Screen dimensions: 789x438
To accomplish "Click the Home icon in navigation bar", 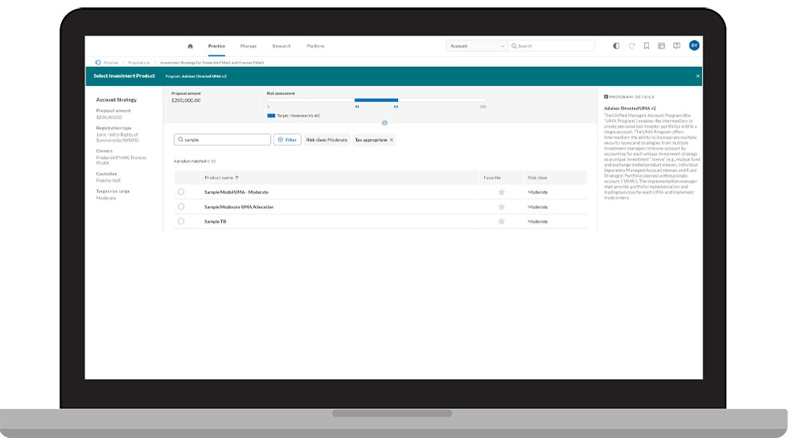I will click(x=190, y=46).
